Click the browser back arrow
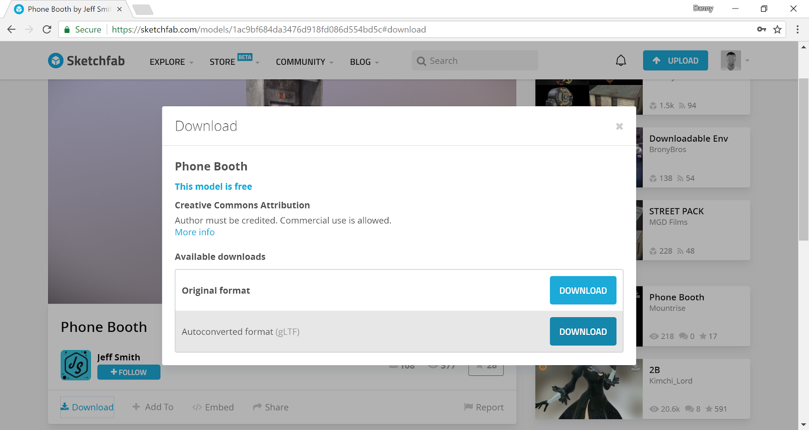This screenshot has height=430, width=809. [12, 29]
